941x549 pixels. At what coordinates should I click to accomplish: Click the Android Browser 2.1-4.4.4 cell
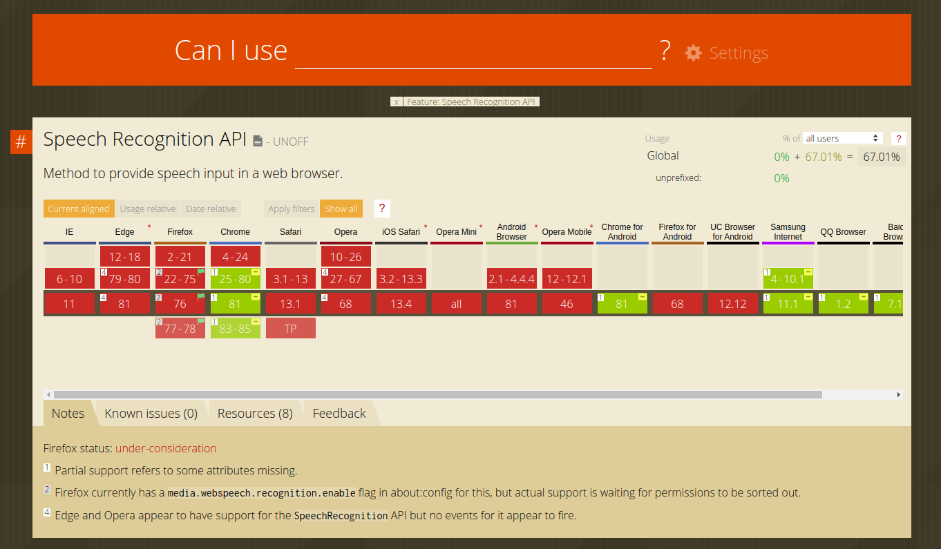[512, 278]
